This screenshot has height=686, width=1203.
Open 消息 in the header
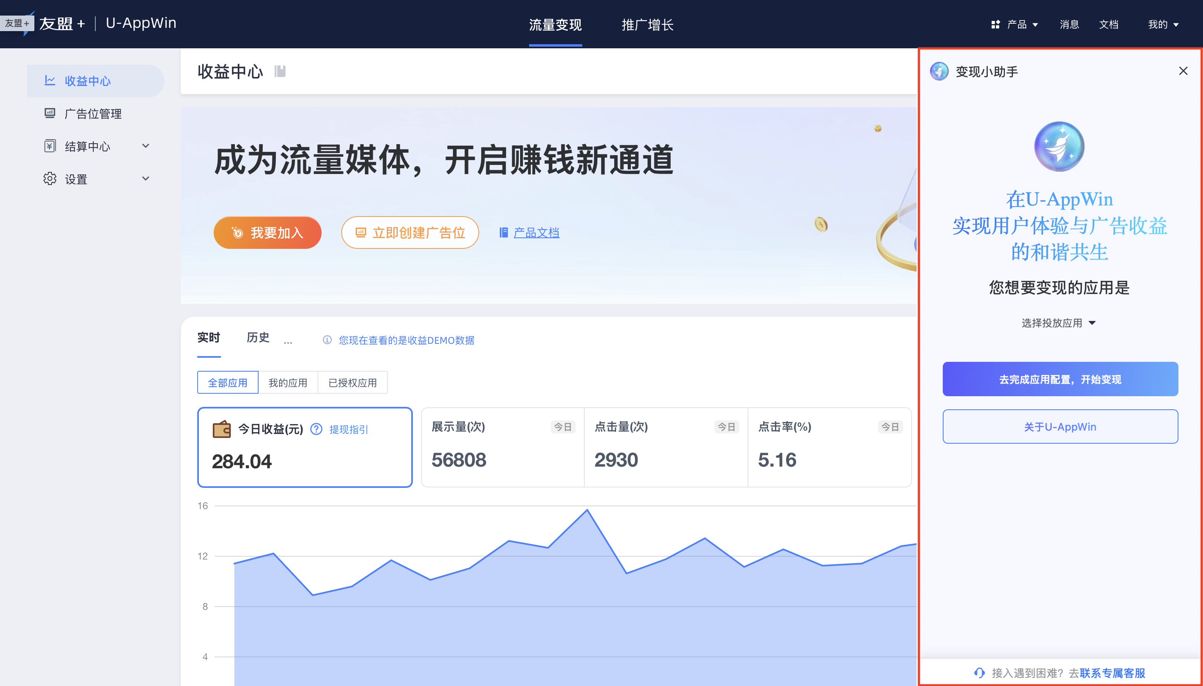1069,25
